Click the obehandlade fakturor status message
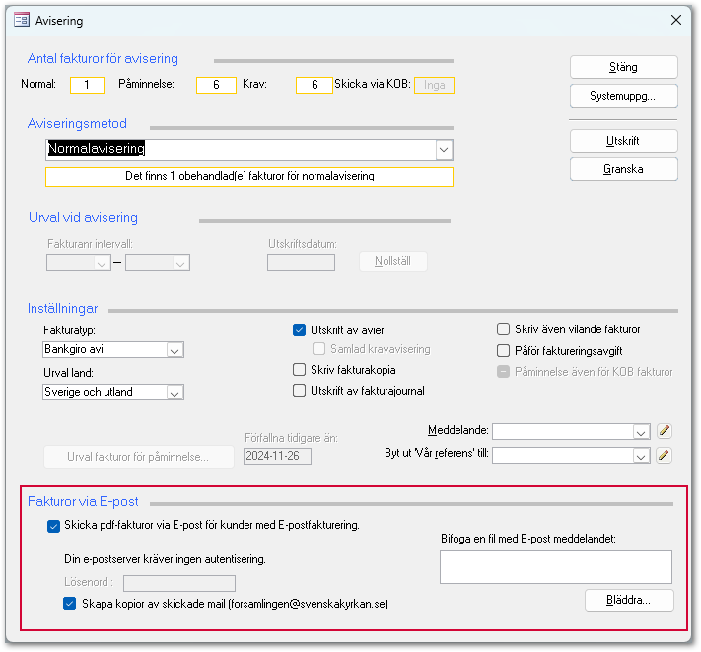Screen dimensions: 701x652 pyautogui.click(x=249, y=177)
